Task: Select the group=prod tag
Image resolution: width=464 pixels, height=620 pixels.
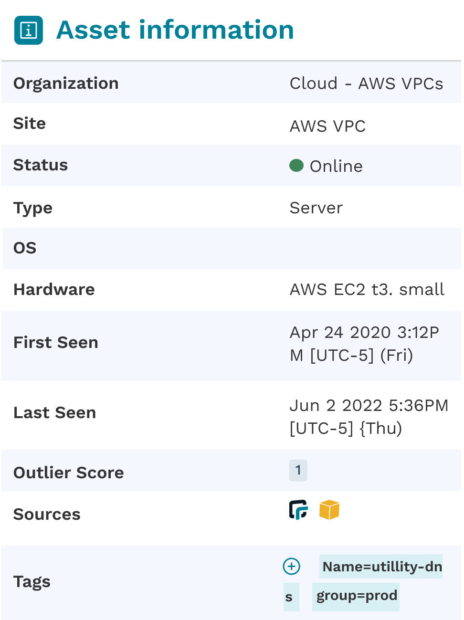Action: tap(356, 597)
